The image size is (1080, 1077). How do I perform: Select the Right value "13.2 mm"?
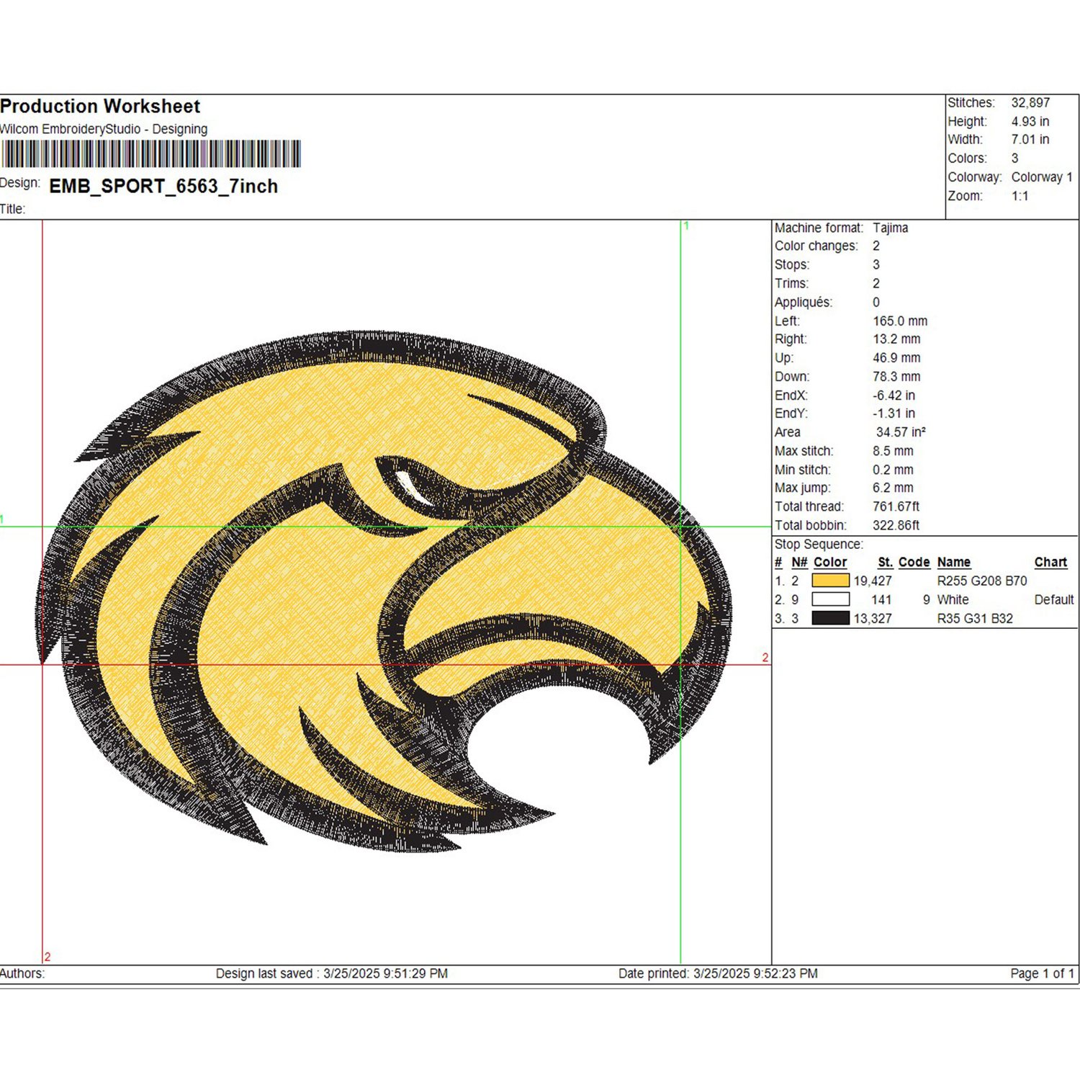896,339
